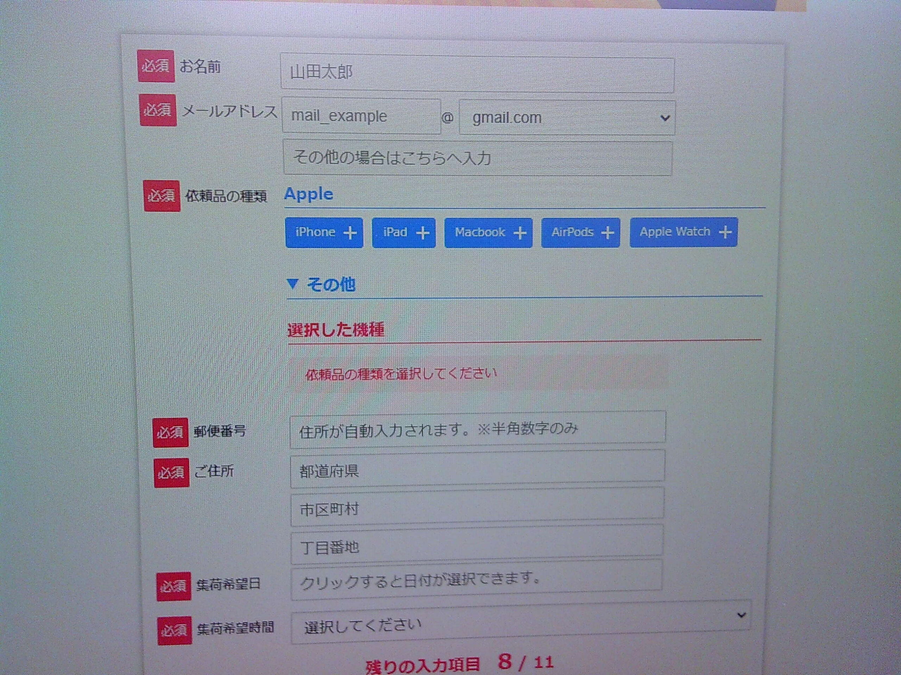This screenshot has height=675, width=901.
Task: Click the 依頼品の種類 label
Action: (x=226, y=197)
